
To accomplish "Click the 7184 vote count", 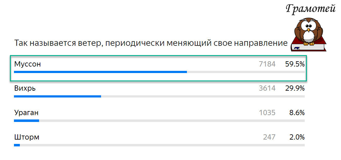I will pyautogui.click(x=267, y=64).
